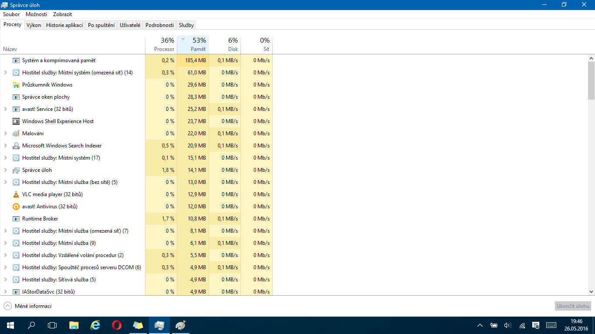
Task: Click the volume speaker tray icon
Action: click(507, 325)
